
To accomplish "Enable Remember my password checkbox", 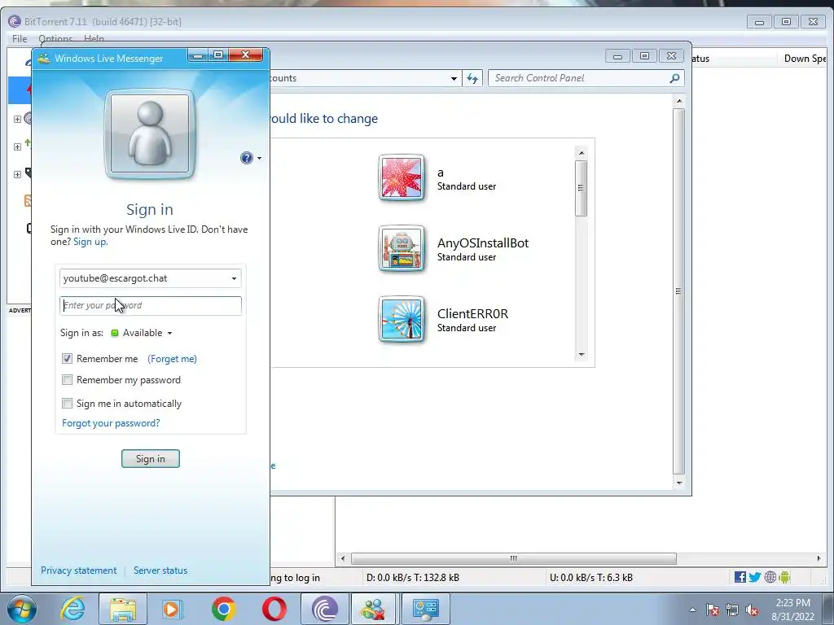I will [x=67, y=380].
